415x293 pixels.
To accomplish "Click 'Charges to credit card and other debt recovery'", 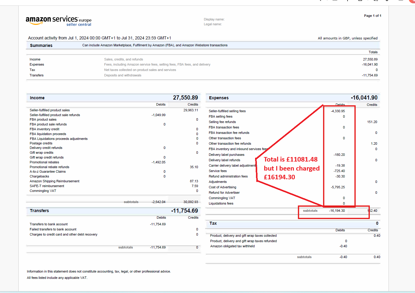I will click(x=64, y=234).
